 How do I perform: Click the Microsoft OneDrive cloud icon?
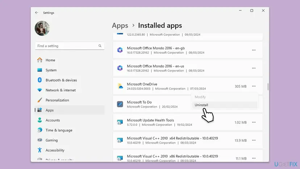point(120,86)
